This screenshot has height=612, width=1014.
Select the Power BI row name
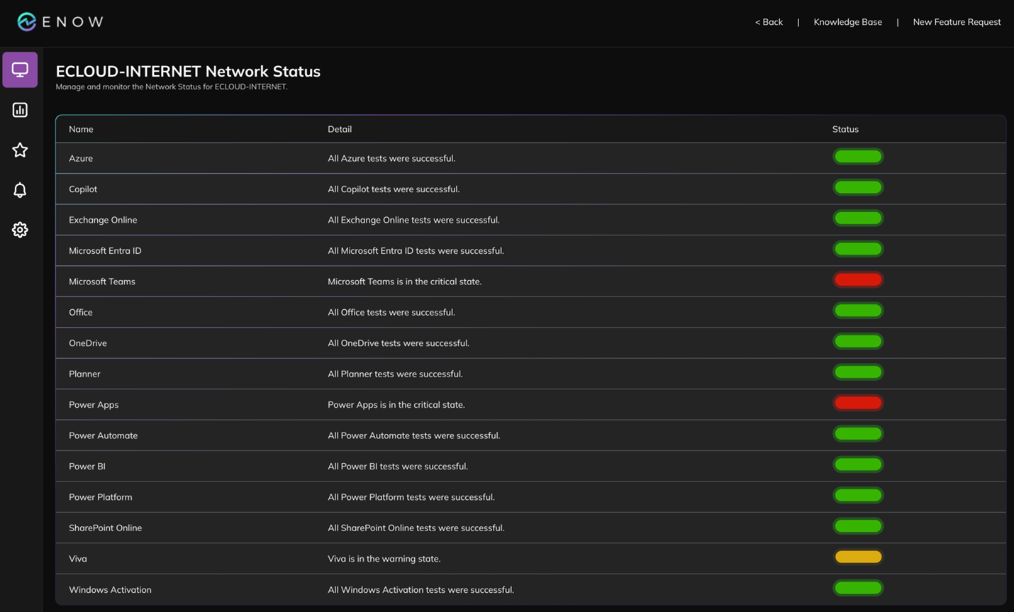coord(87,467)
